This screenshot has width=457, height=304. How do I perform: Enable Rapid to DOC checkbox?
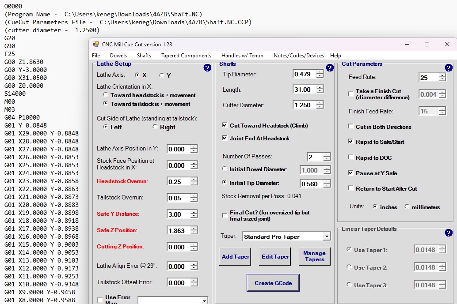pos(350,157)
